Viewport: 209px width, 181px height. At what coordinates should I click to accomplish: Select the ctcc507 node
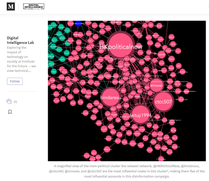click(163, 101)
